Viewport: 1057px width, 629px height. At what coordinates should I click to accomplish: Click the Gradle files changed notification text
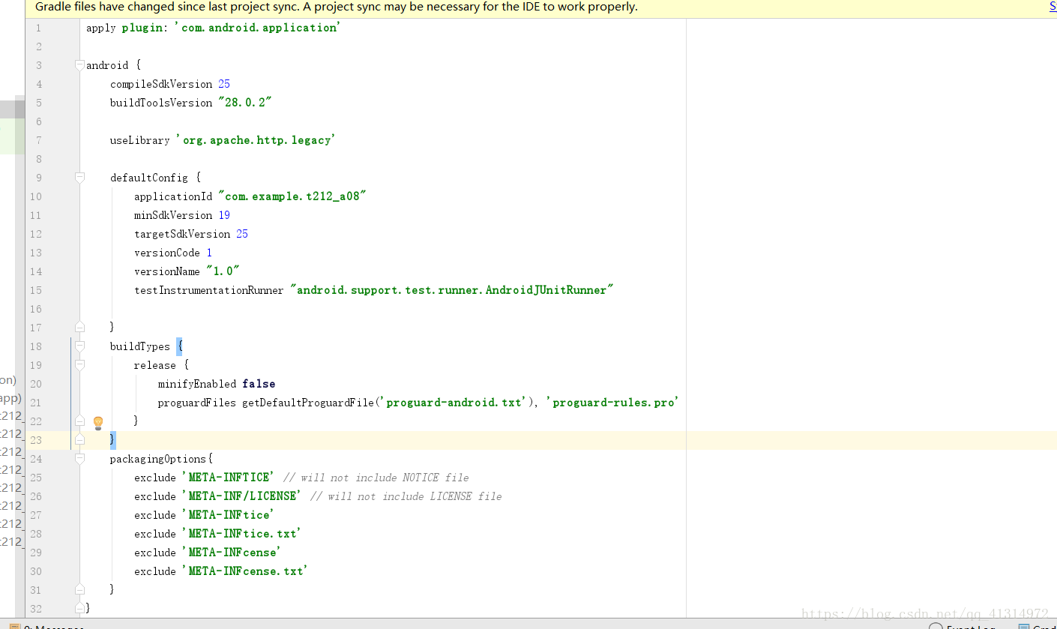tap(337, 7)
